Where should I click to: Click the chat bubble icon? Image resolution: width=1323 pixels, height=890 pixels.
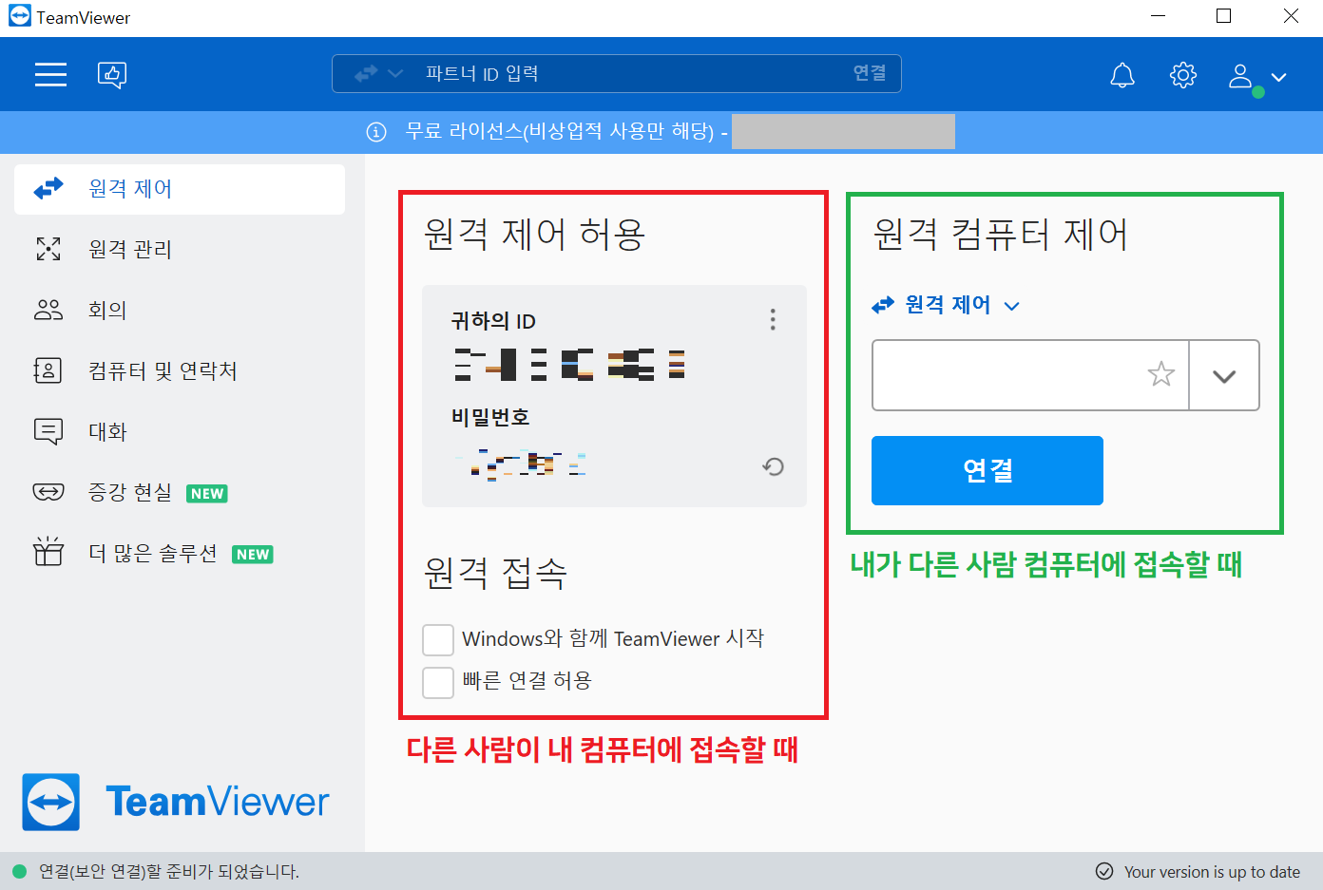pos(48,431)
